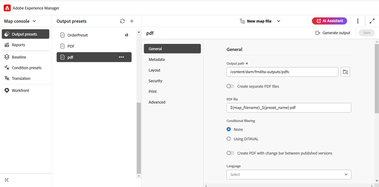Collapse the left sidebar with the arrow icon
The image size is (379, 187).
point(7,180)
